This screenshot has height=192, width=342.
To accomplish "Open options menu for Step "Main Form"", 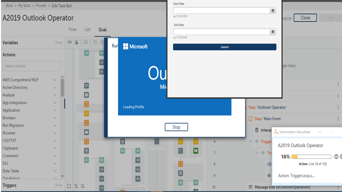I will (x=338, y=119).
